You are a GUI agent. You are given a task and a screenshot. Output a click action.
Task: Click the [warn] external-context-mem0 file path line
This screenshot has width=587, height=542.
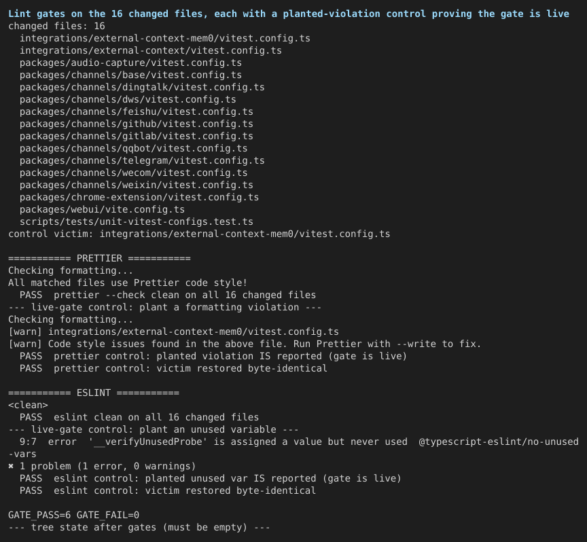[173, 331]
